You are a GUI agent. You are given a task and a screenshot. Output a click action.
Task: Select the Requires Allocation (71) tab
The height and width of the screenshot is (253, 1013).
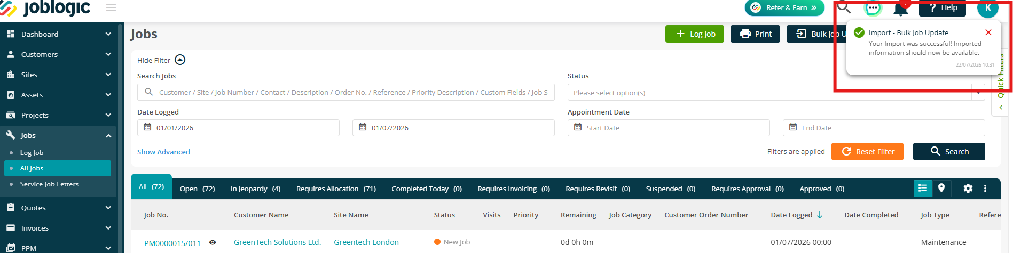(336, 189)
